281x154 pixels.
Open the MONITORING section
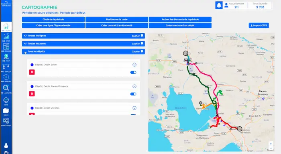click(6, 122)
